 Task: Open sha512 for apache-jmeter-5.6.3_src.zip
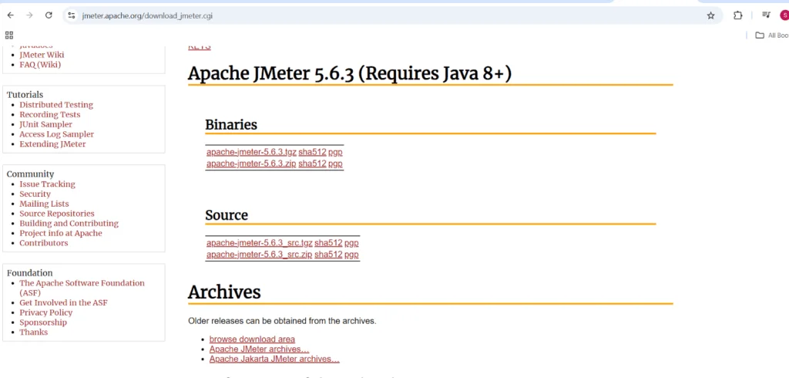pos(328,255)
